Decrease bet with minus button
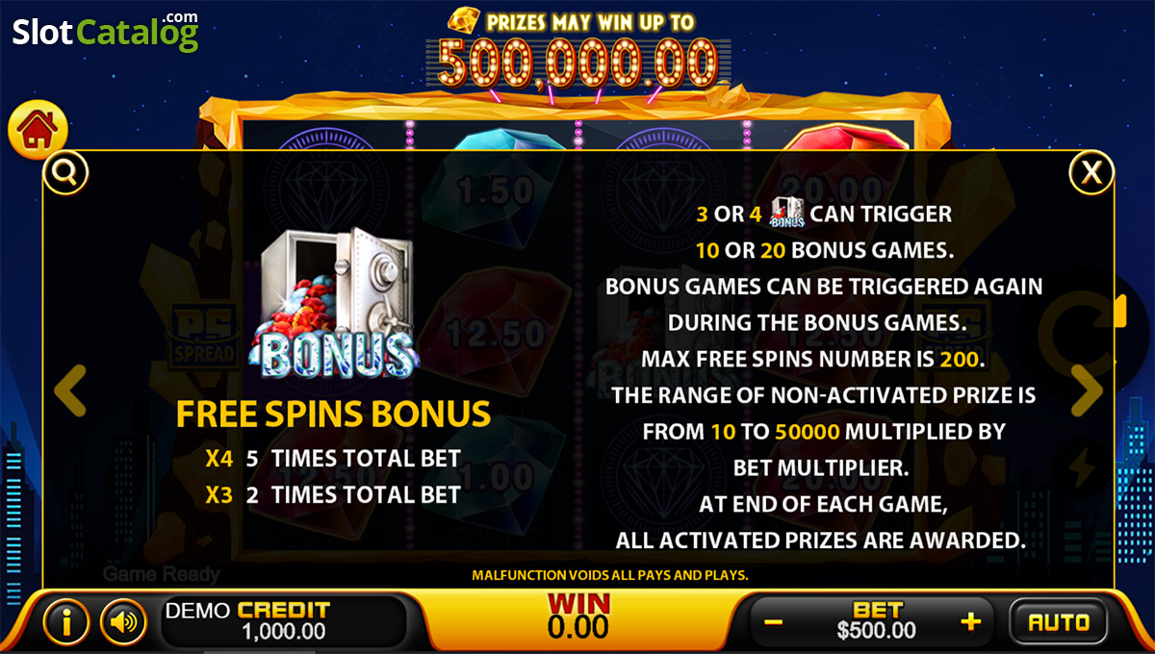Viewport: 1155px width, 654px height. pos(773,623)
